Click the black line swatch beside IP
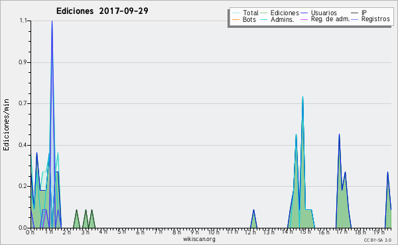Viewport: 398px width, 245px height. 355,13
